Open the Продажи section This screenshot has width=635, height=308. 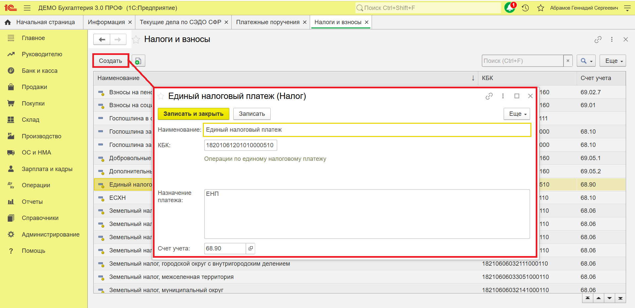tap(34, 87)
